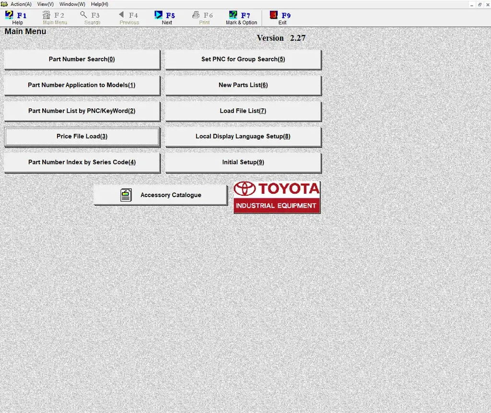Open Set PNC for Group Search
Screen dimensions: 491x413
click(243, 59)
